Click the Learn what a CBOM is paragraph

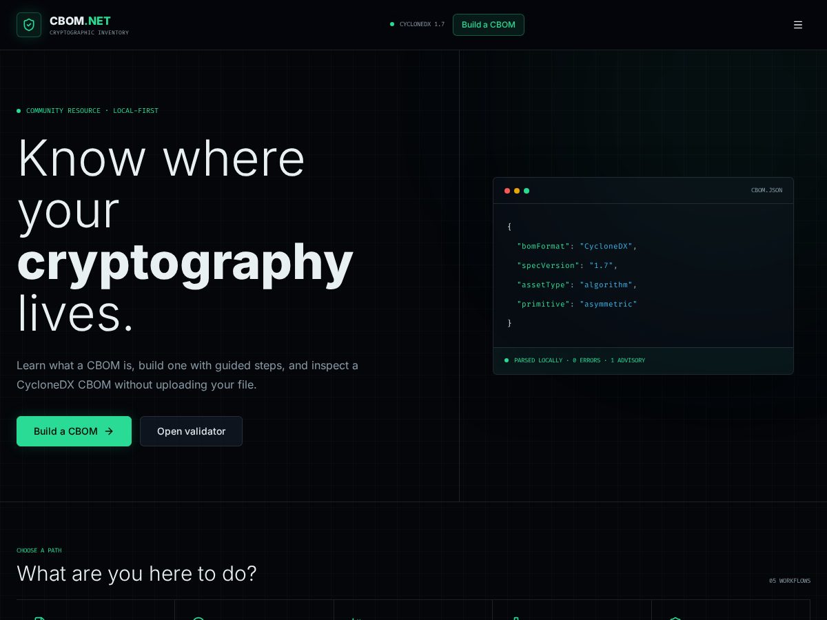187,375
